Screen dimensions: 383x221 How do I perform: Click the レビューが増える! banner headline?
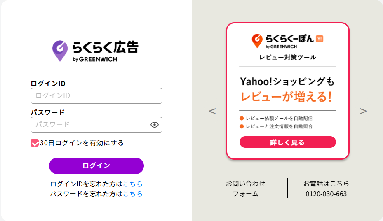point(287,97)
